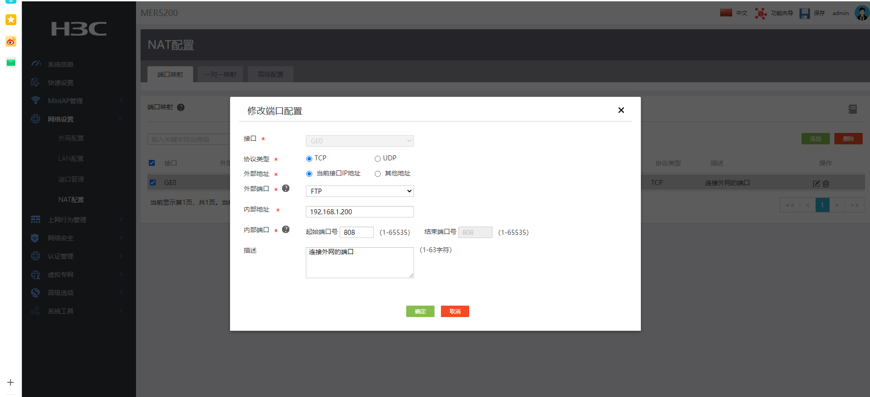Click the 起始端口号 input field

[x=356, y=232]
